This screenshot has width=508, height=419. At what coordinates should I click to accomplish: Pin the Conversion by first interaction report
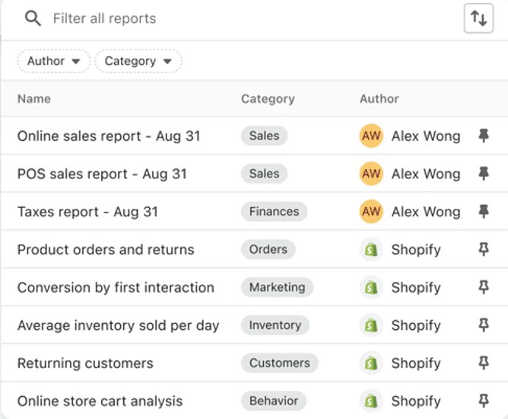pyautogui.click(x=483, y=287)
